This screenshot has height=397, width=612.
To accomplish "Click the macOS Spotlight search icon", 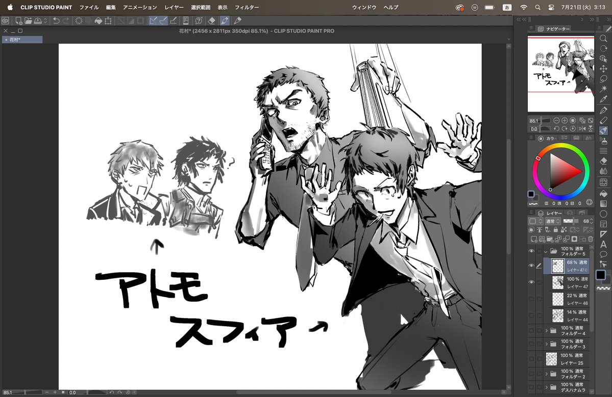I will (x=537, y=8).
